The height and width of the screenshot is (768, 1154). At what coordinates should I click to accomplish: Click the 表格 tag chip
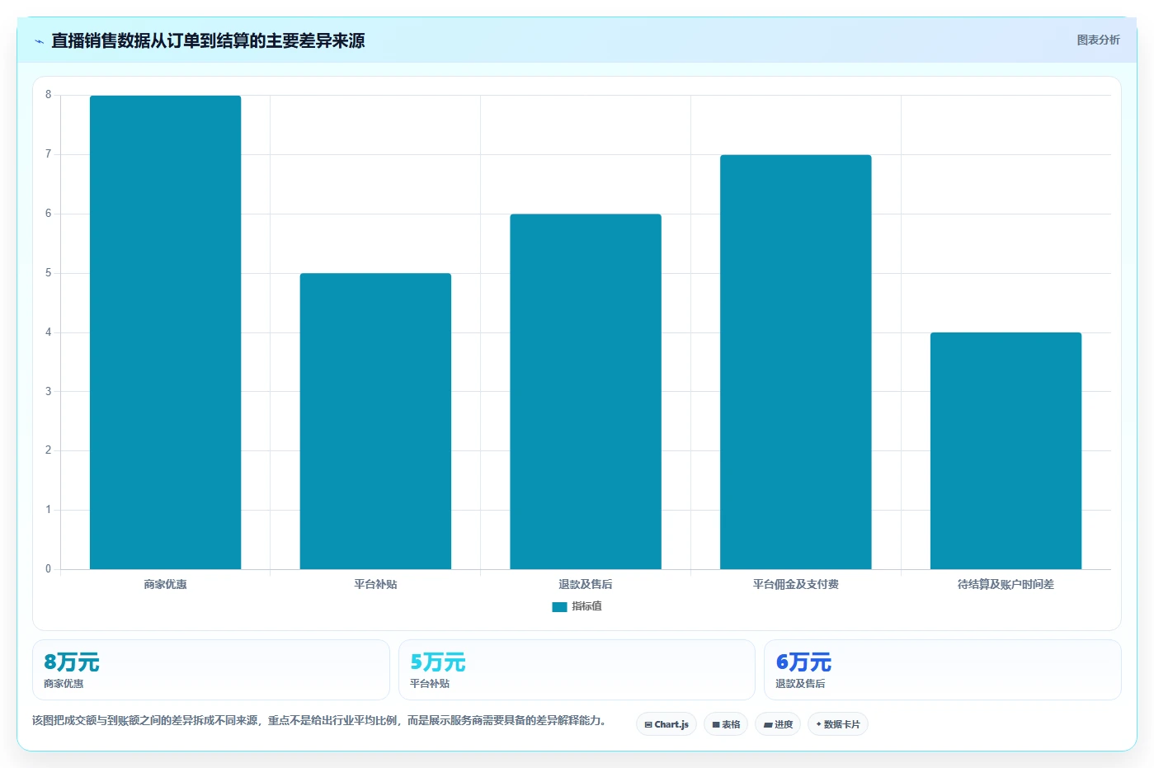tap(726, 724)
